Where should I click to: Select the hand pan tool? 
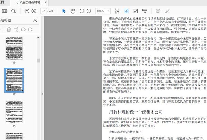pyautogui.click(x=73, y=11)
